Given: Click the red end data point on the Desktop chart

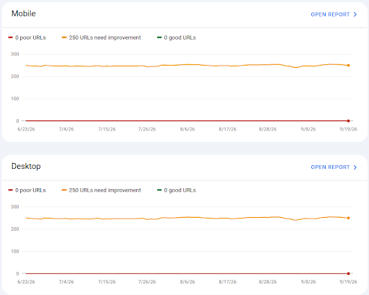Looking at the screenshot, I should pyautogui.click(x=348, y=273).
